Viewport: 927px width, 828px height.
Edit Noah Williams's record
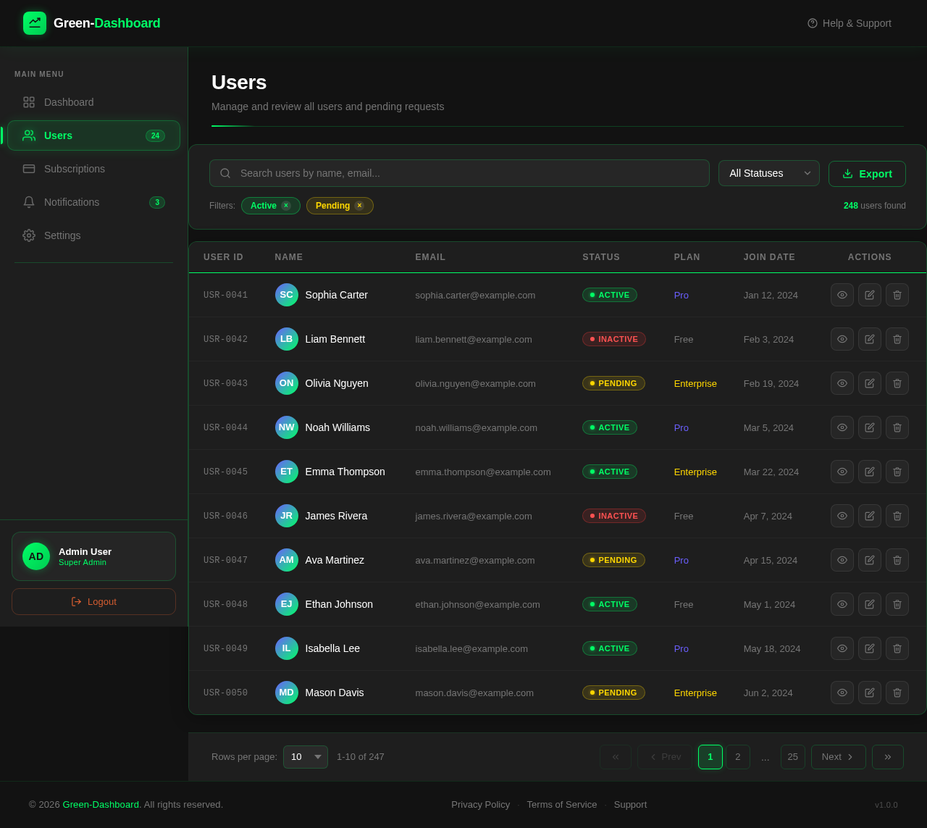[x=870, y=427]
